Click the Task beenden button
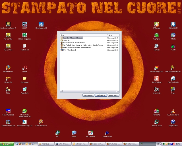 88,95
